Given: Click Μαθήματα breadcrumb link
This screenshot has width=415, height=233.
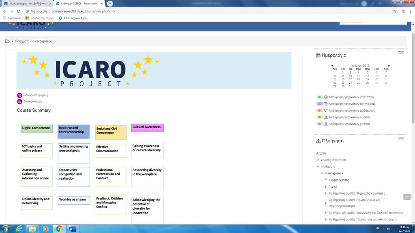Looking at the screenshot, I should (22, 41).
